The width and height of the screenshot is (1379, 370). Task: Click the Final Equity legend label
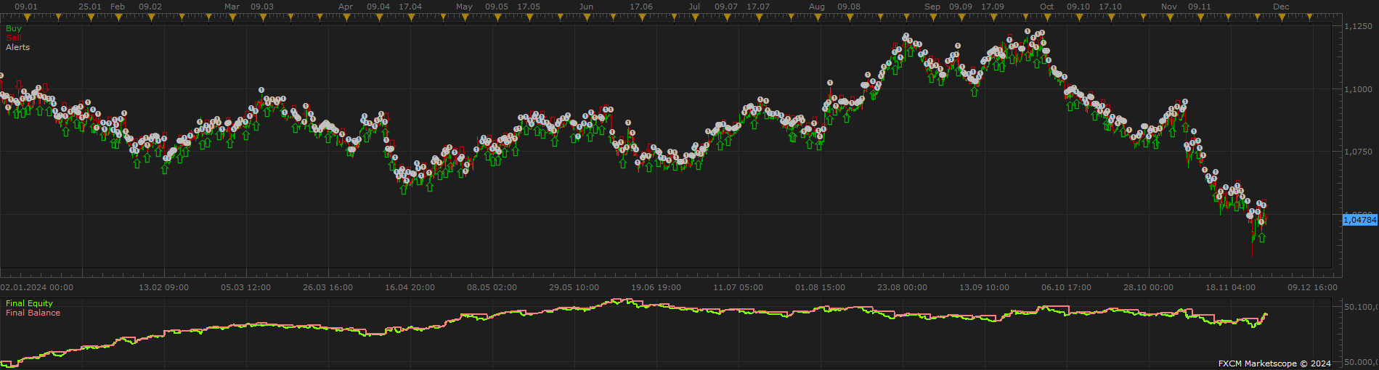29,303
